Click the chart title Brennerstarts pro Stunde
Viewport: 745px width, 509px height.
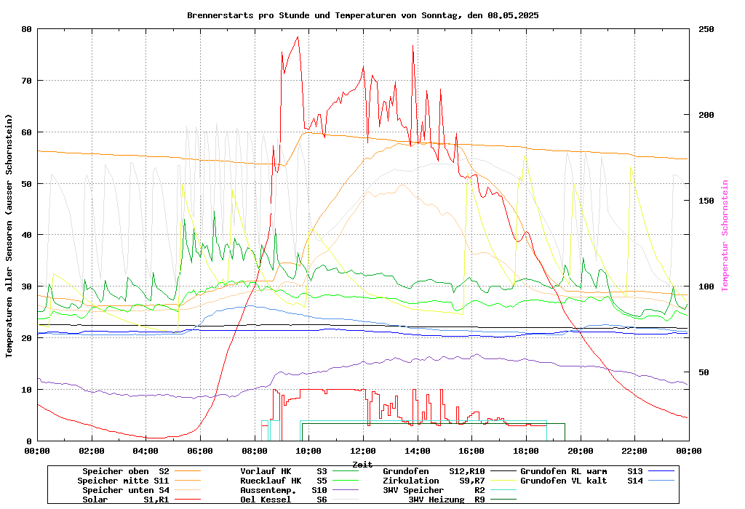(362, 15)
